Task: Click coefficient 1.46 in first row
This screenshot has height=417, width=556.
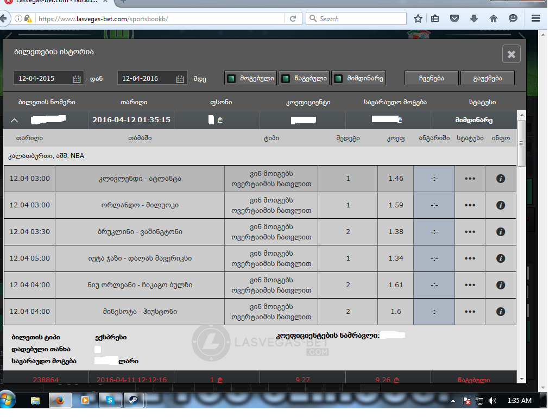Action: 396,179
